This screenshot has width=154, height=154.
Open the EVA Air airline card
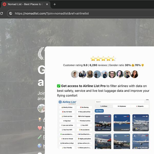(103, 123)
